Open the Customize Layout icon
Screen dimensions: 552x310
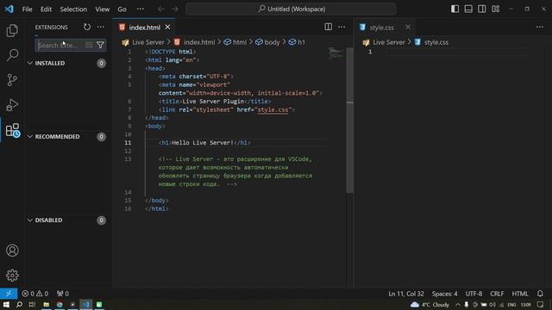coord(496,9)
